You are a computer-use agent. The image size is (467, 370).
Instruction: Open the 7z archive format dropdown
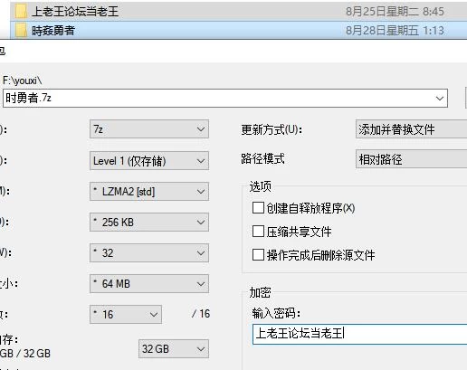[x=149, y=129]
